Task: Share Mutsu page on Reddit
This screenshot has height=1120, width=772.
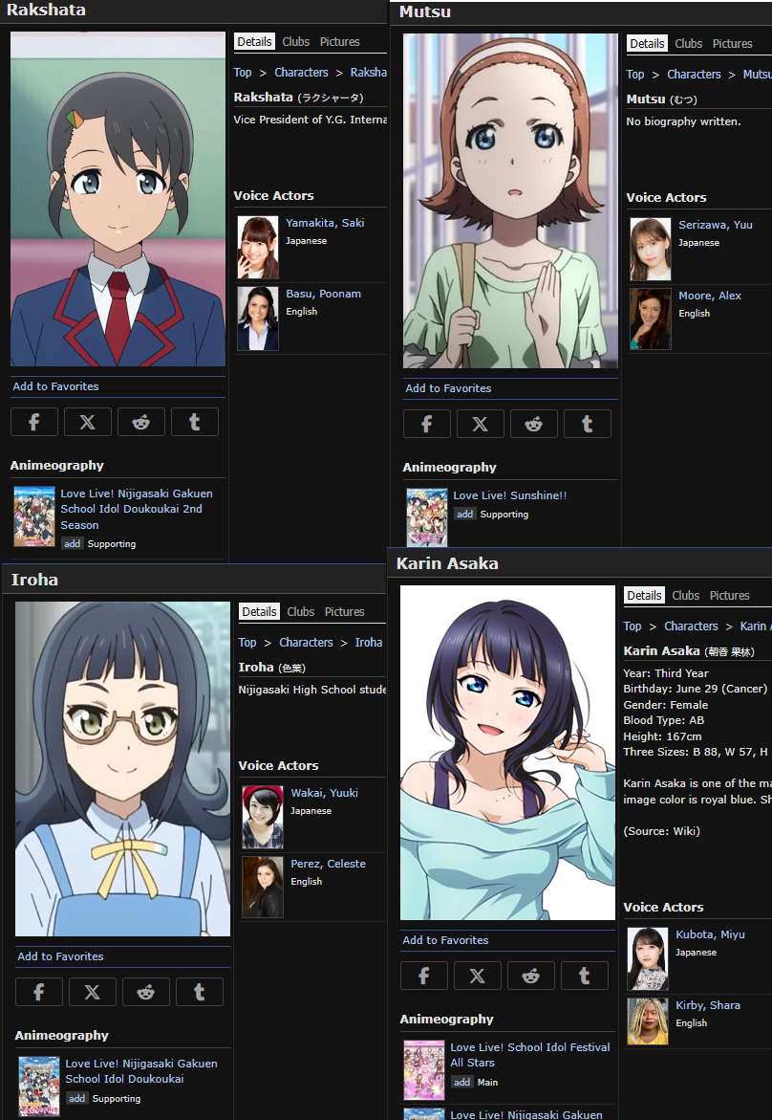Action: 534,424
